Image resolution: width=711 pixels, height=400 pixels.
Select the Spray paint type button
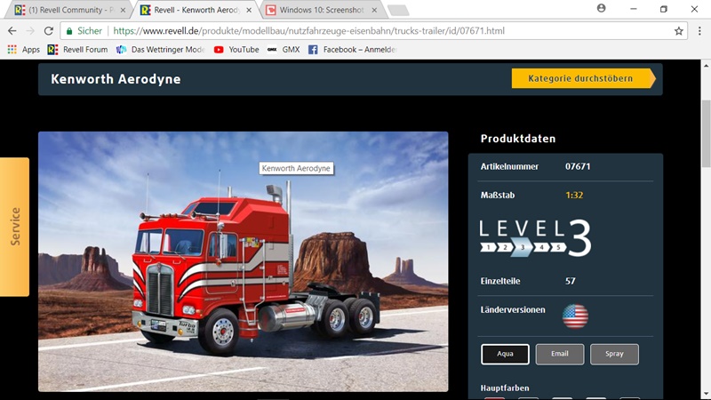point(614,354)
